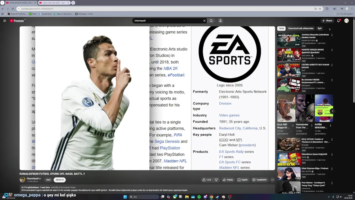Click the magnifier search button
The image size is (355, 200).
(x=211, y=21)
